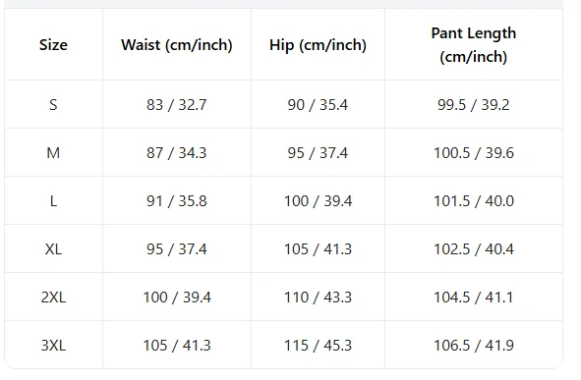Select hip value 95 / 37.4
Viewport: 581px width, 380px height.
pyautogui.click(x=318, y=153)
